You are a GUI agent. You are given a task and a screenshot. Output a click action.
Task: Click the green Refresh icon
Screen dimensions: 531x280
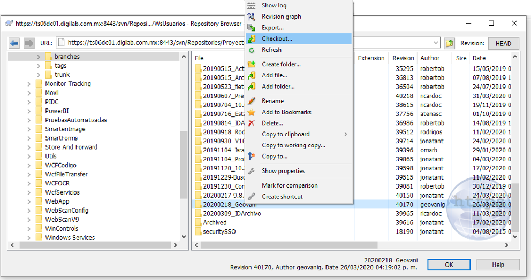[252, 50]
